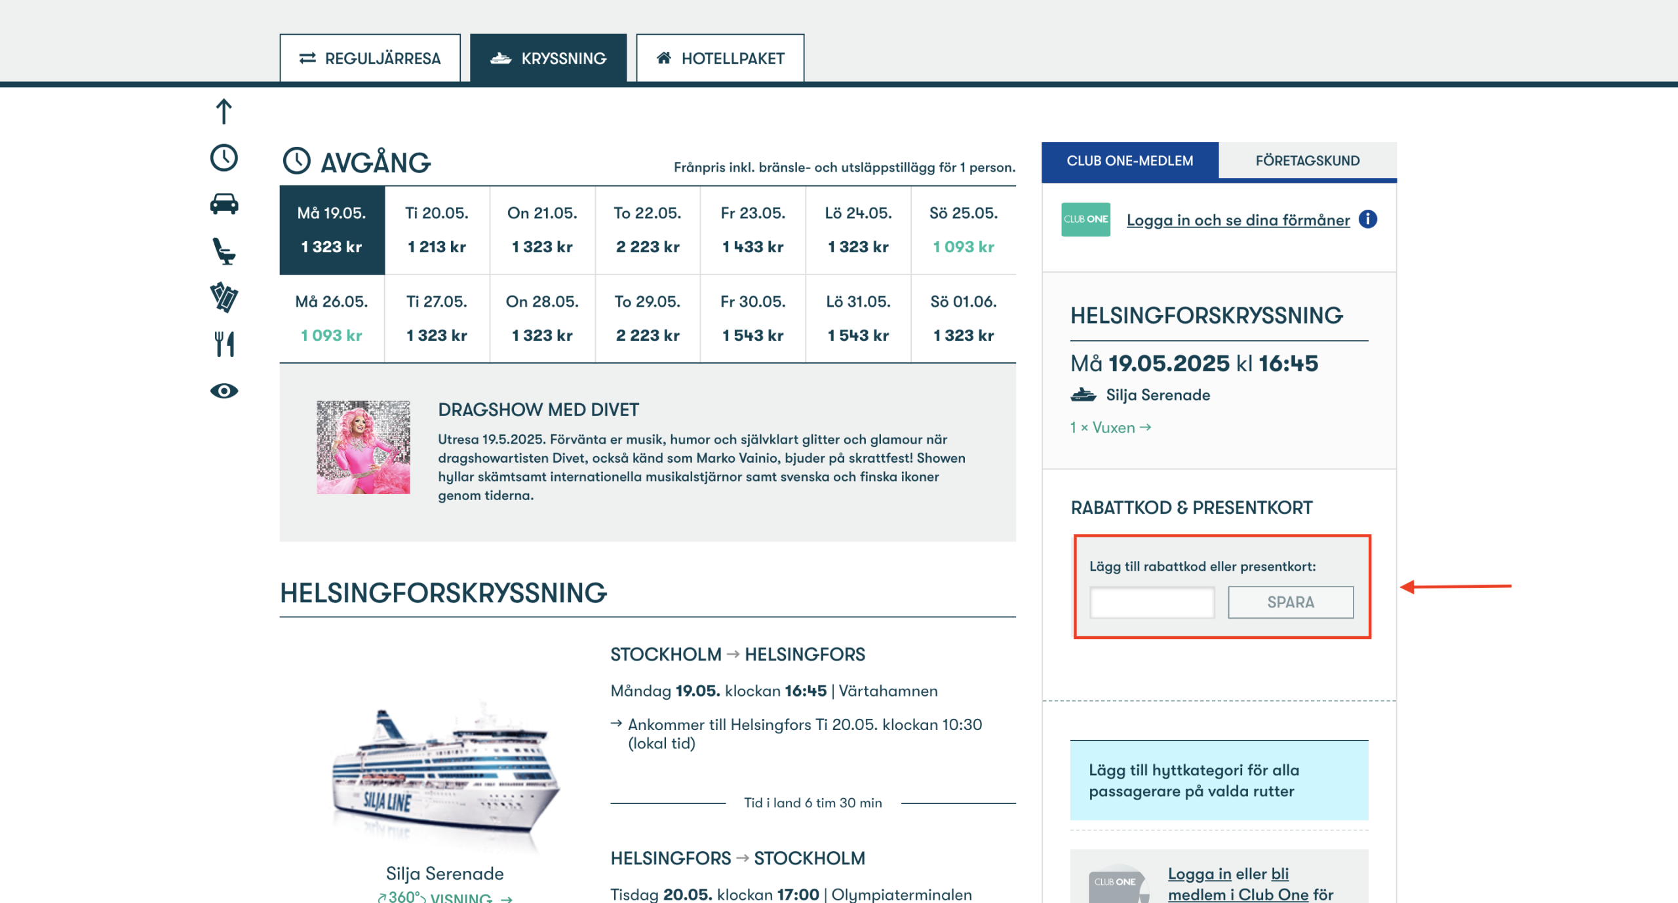Open meals section via fork and knife icon

click(x=224, y=344)
